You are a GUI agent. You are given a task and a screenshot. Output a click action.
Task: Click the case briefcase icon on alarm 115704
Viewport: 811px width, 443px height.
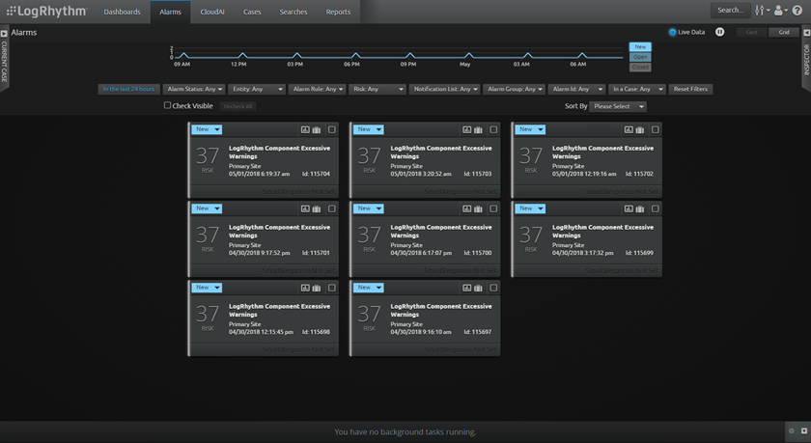317,129
